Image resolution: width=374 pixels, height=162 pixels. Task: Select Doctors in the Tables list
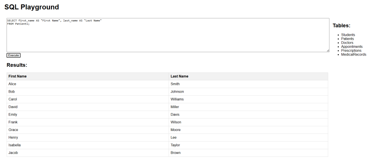click(347, 43)
